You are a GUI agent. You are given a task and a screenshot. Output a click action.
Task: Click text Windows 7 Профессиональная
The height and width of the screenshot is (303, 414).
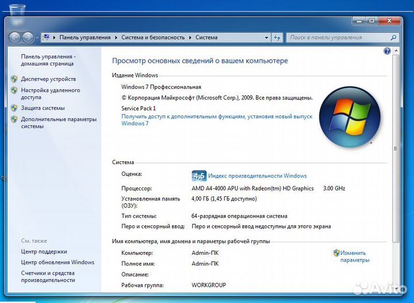[161, 87]
